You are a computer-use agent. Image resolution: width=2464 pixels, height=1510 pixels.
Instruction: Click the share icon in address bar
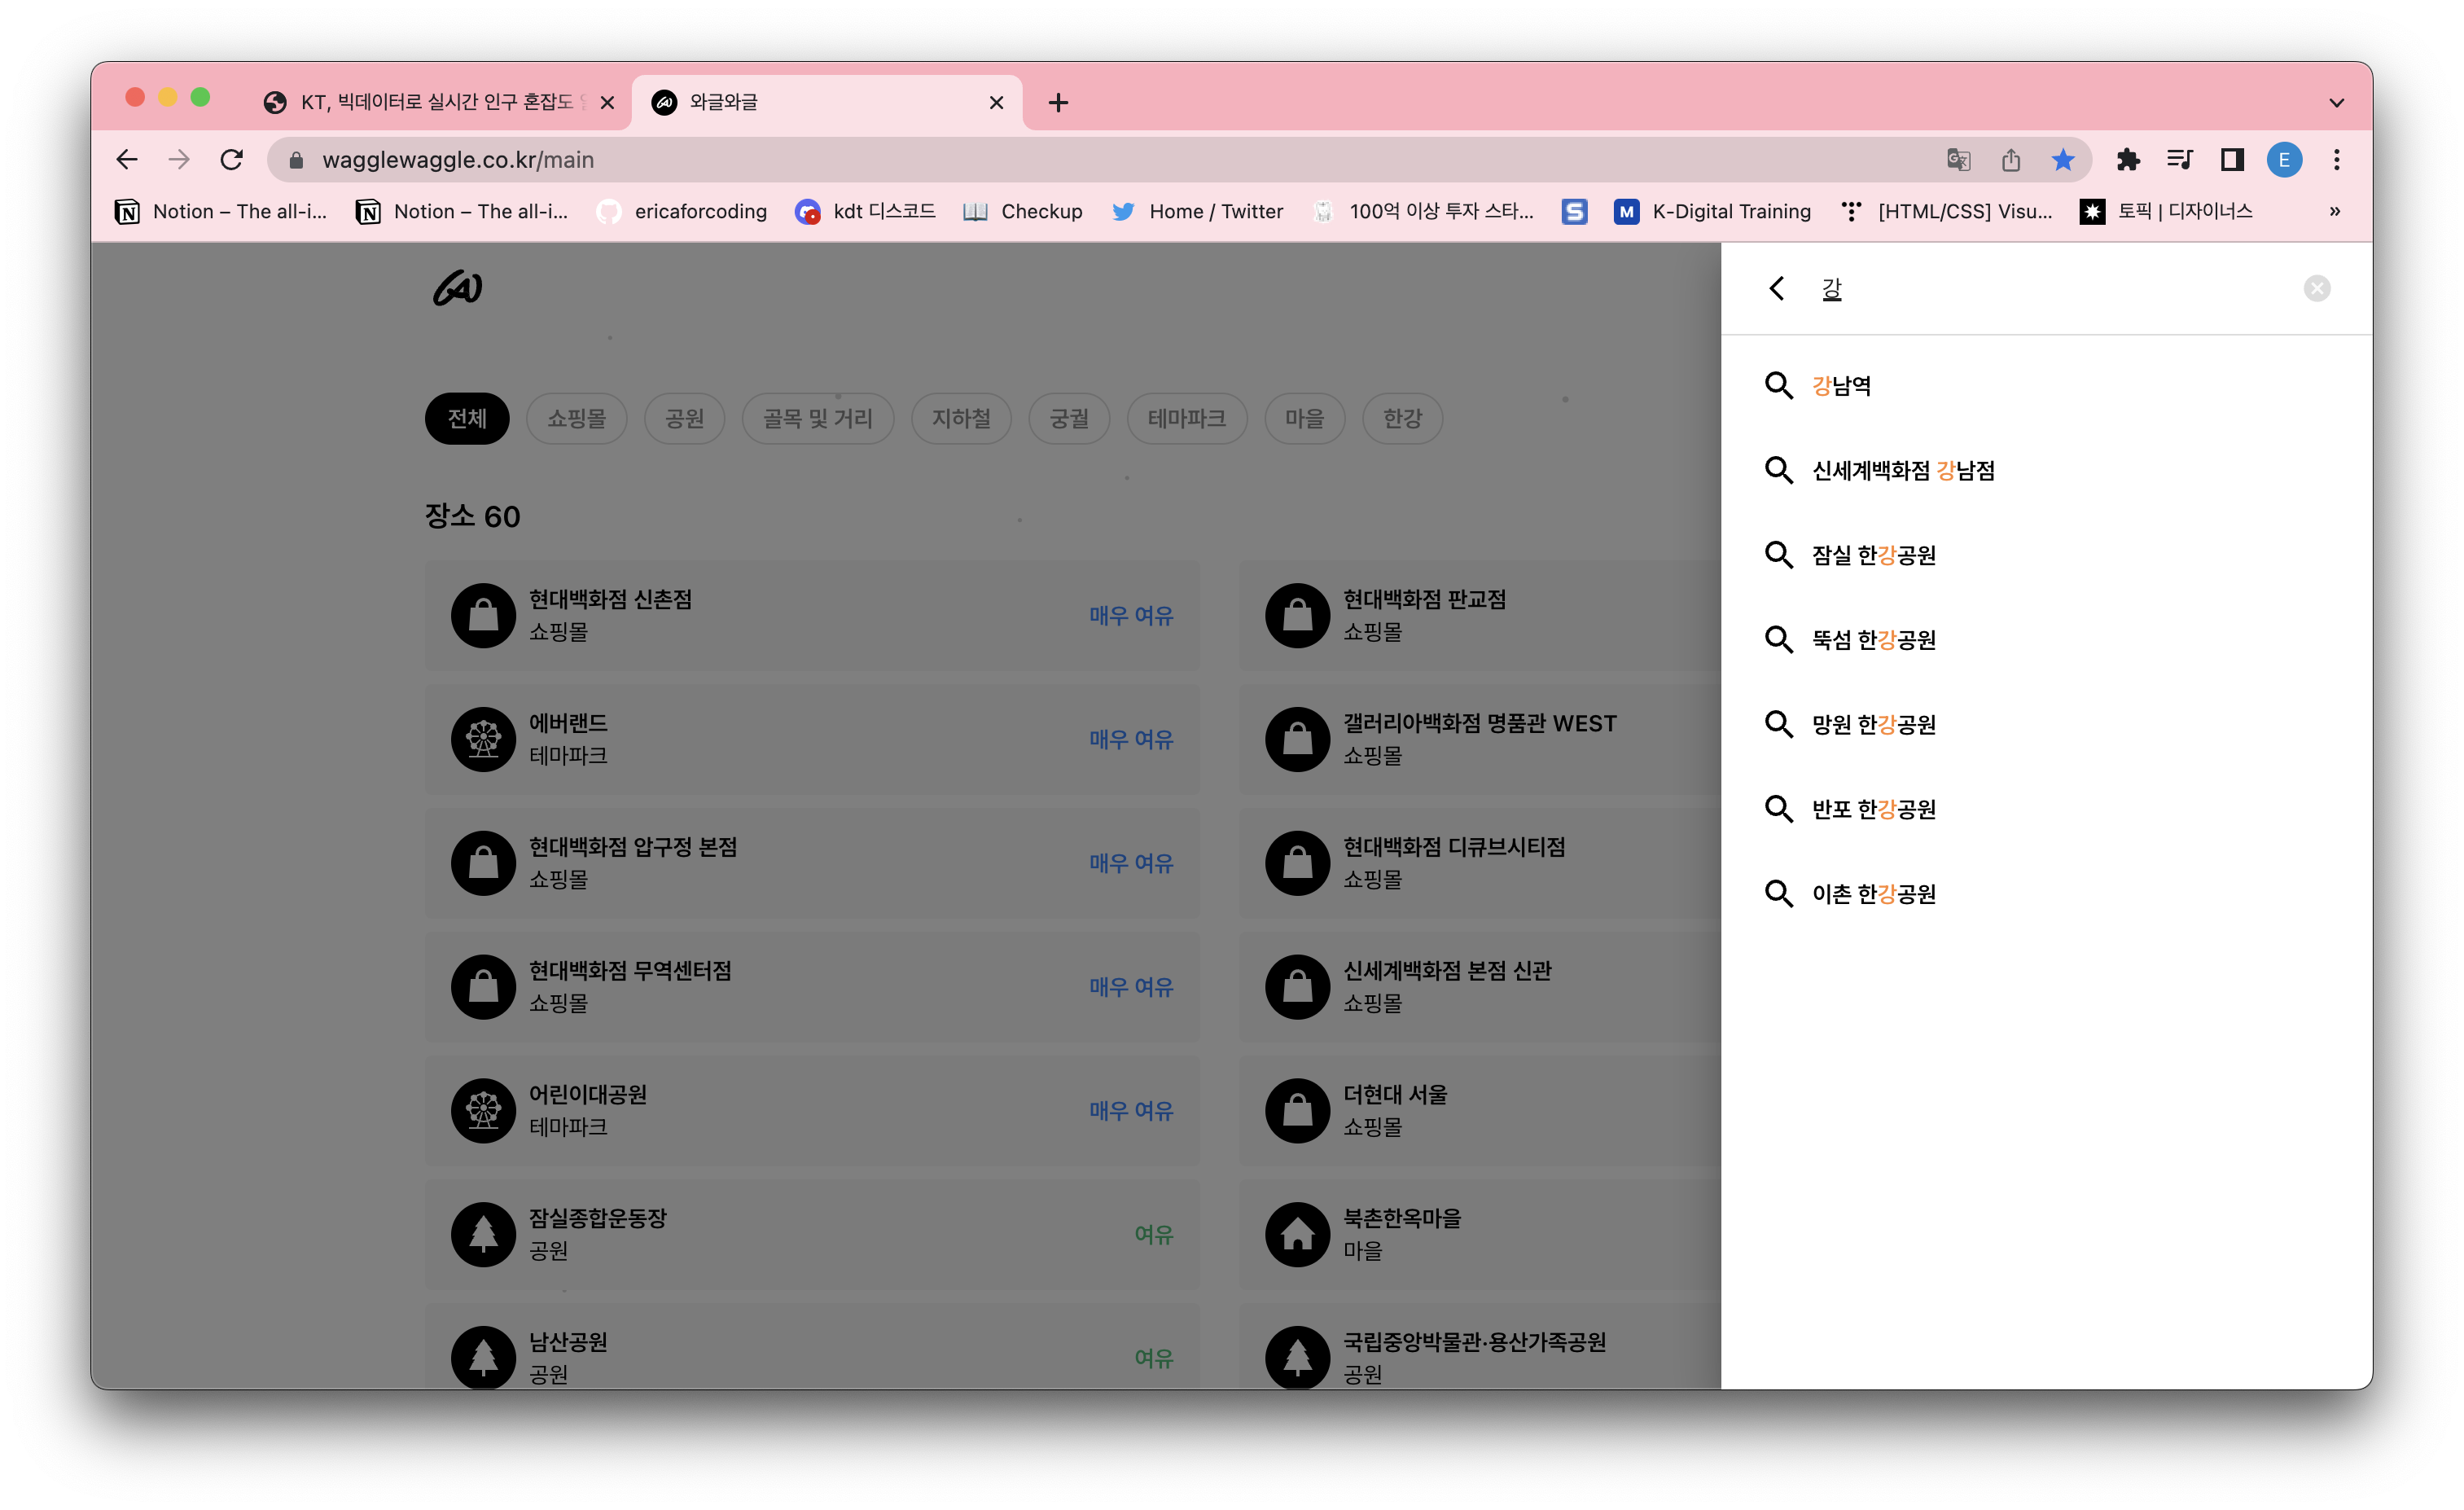coord(2011,160)
